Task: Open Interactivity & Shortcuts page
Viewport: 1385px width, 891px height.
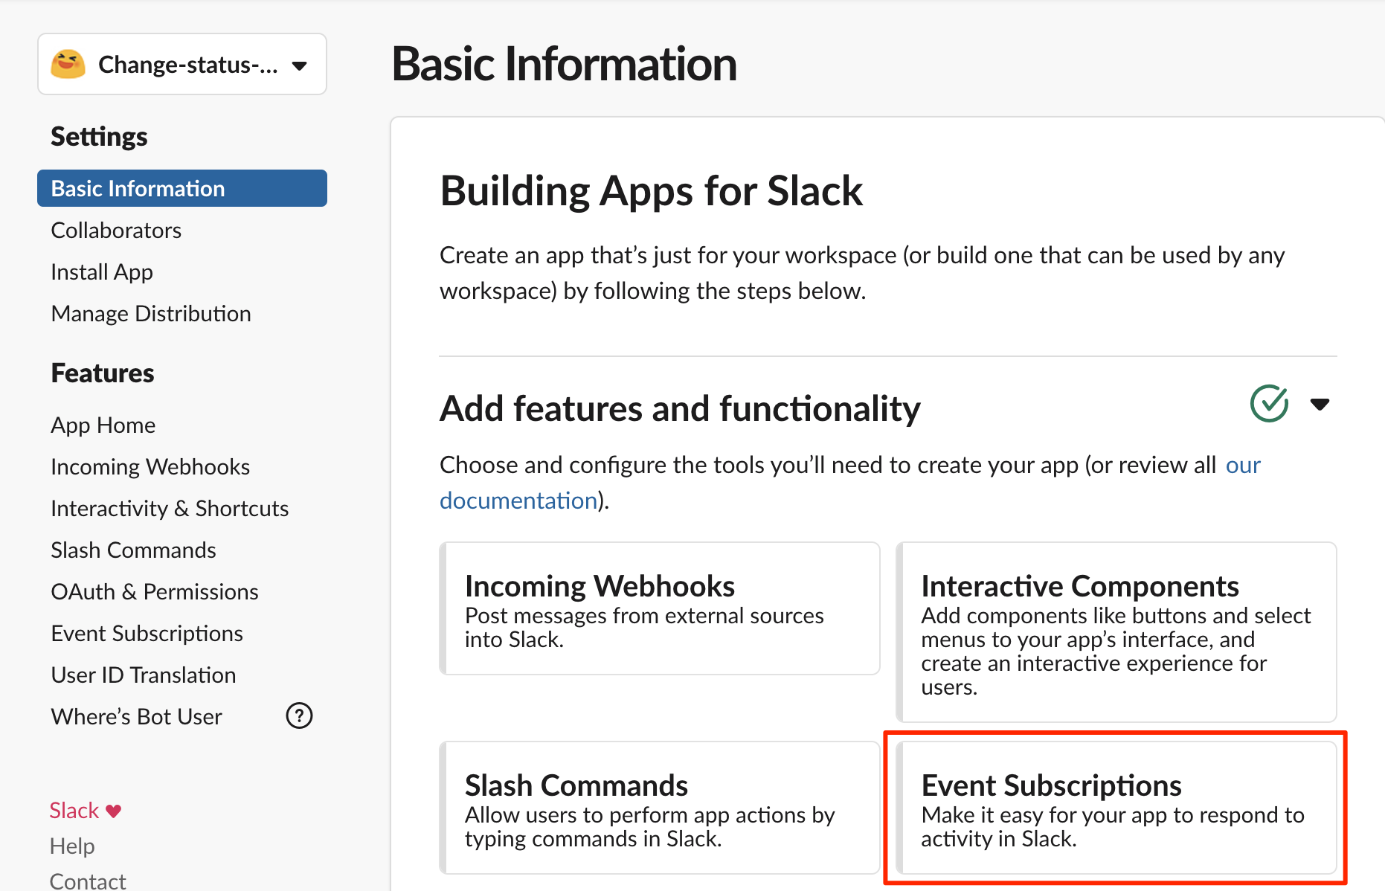Action: point(170,508)
